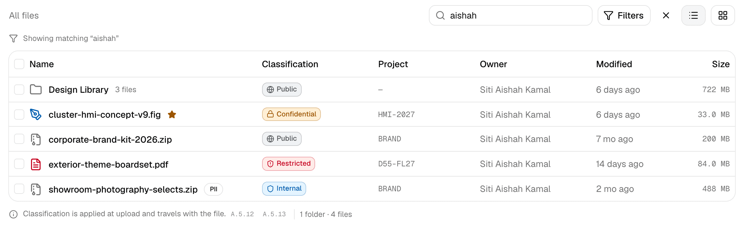Image resolution: width=744 pixels, height=238 pixels.
Task: Click the cluster-hmi-concept-v9.fig file icon
Action: point(36,115)
